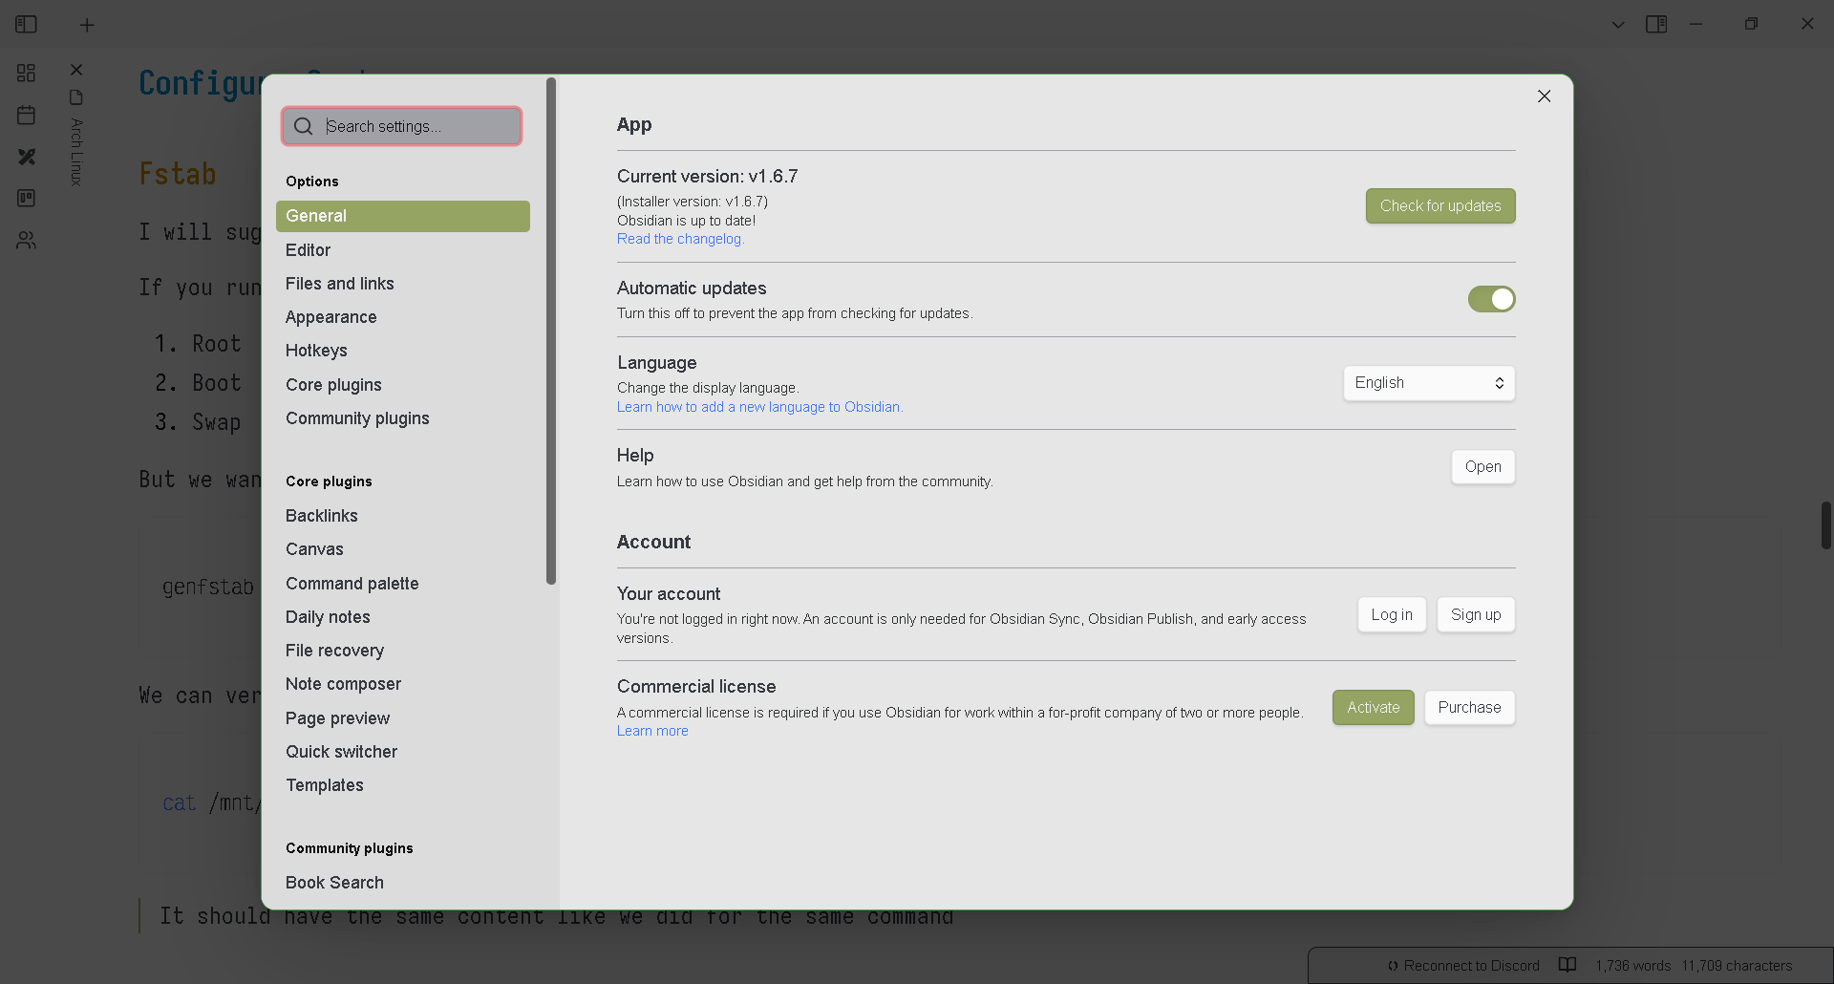Open Daily notes settings
This screenshot has height=984, width=1834.
click(x=403, y=617)
